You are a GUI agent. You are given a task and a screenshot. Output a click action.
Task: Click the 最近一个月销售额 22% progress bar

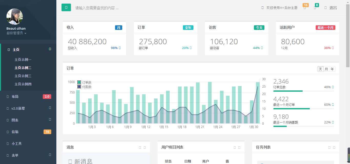pos(304,126)
